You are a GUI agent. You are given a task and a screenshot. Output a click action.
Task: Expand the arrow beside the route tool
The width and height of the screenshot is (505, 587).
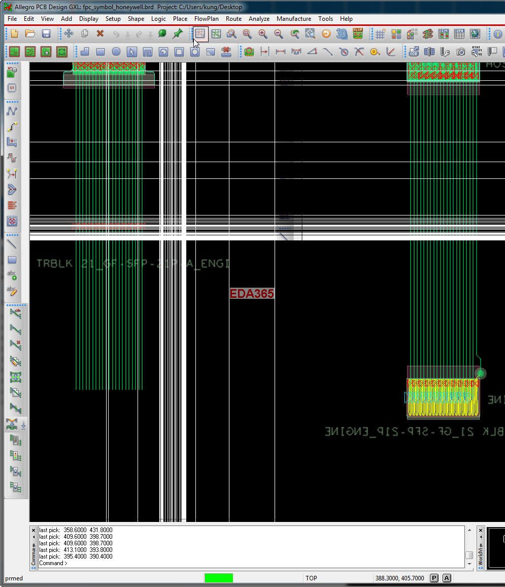tap(23, 425)
